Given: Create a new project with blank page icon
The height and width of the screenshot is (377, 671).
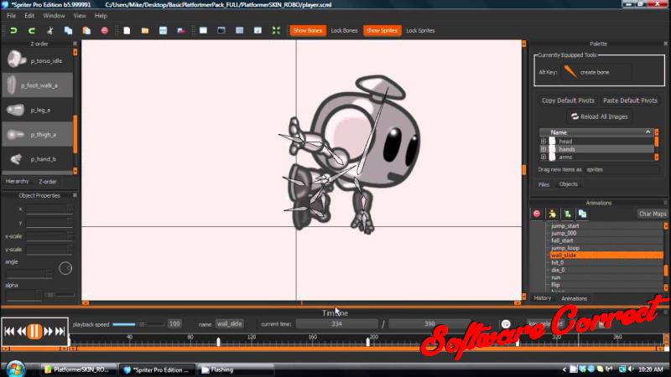Looking at the screenshot, I should click(x=127, y=30).
